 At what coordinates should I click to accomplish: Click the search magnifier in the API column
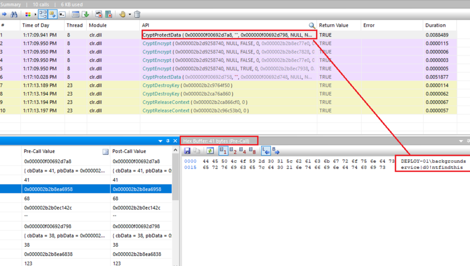click(x=312, y=25)
